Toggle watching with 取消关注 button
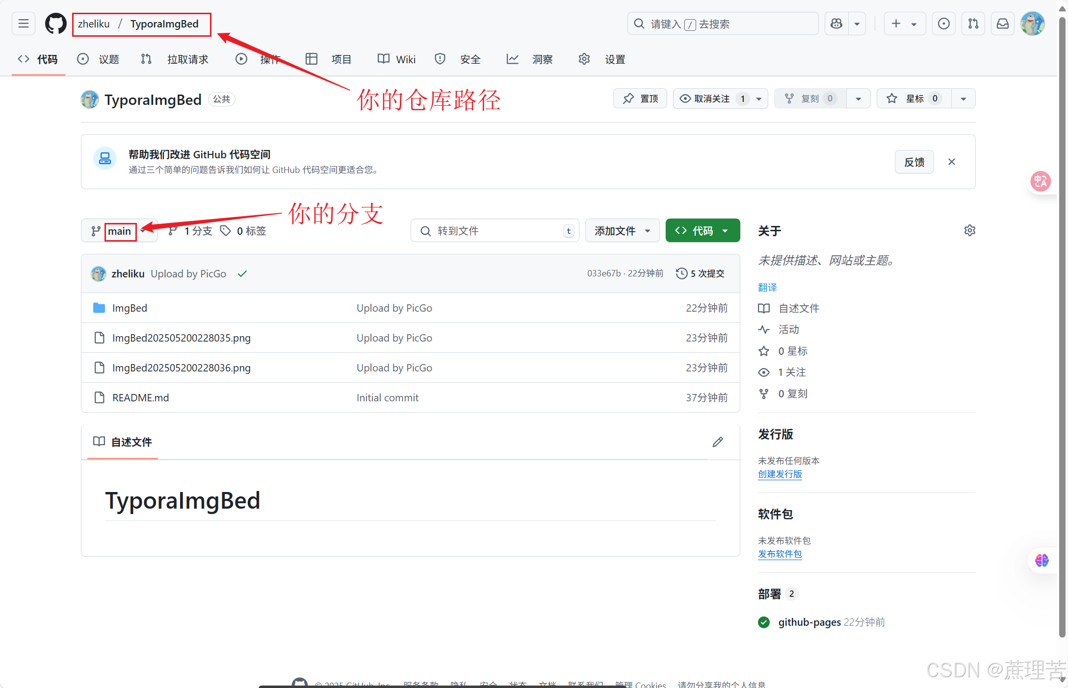1068x688 pixels. (x=711, y=98)
